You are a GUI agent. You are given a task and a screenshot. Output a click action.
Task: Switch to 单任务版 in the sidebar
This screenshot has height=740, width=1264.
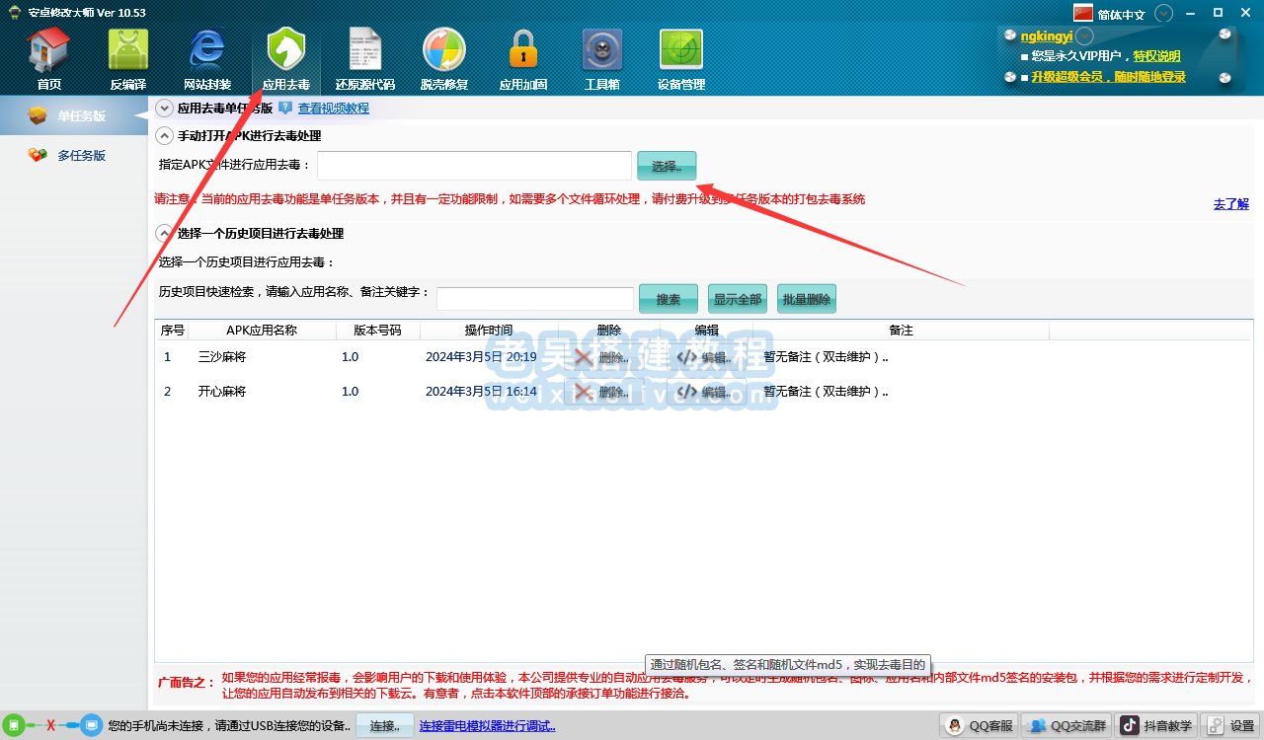click(x=81, y=115)
